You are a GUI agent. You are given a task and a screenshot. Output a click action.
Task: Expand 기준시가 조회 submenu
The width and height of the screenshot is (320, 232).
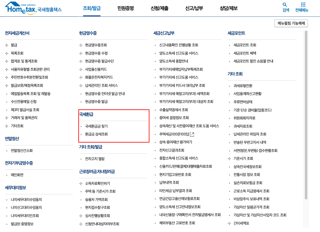[229, 158]
